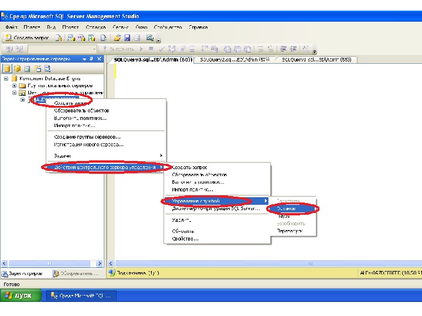Open the available databases combo box
Screen dimensions: 422x316
[x=62, y=49]
